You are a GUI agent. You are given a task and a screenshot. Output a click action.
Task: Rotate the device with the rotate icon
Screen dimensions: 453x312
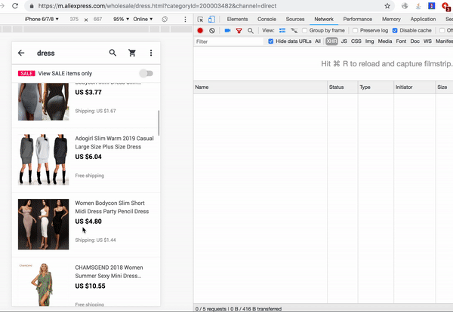pyautogui.click(x=165, y=20)
